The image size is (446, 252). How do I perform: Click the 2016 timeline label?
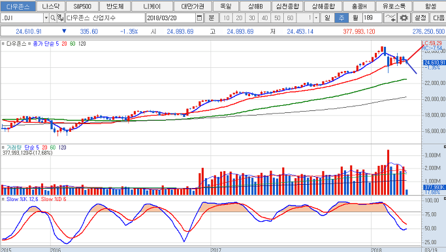tap(56, 250)
